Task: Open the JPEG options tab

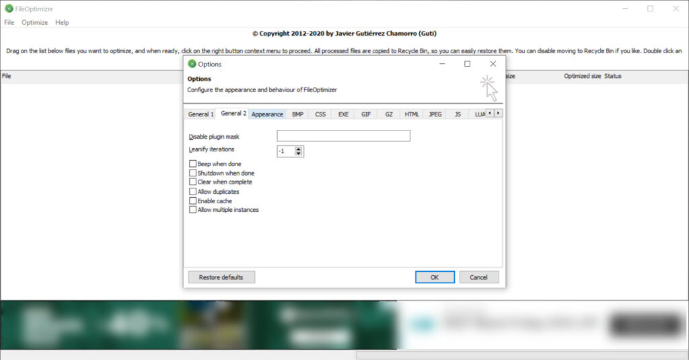Action: point(435,114)
